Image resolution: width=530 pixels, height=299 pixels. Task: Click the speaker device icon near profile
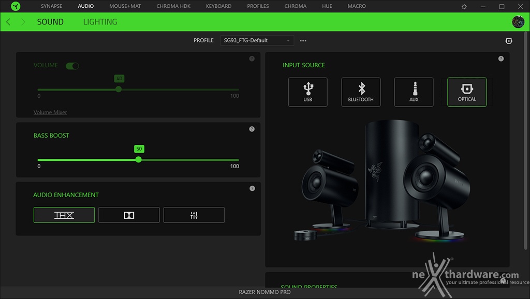pos(509,41)
